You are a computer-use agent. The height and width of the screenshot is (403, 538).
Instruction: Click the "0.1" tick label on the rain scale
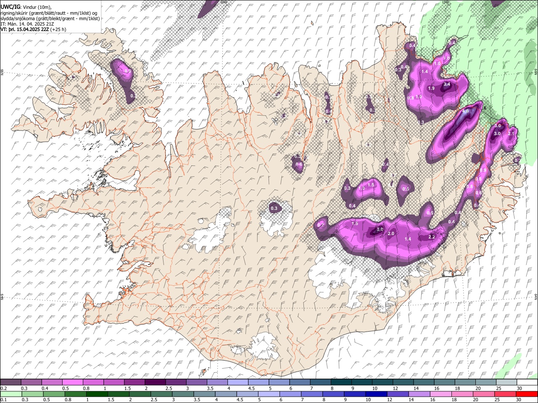(x=3, y=400)
